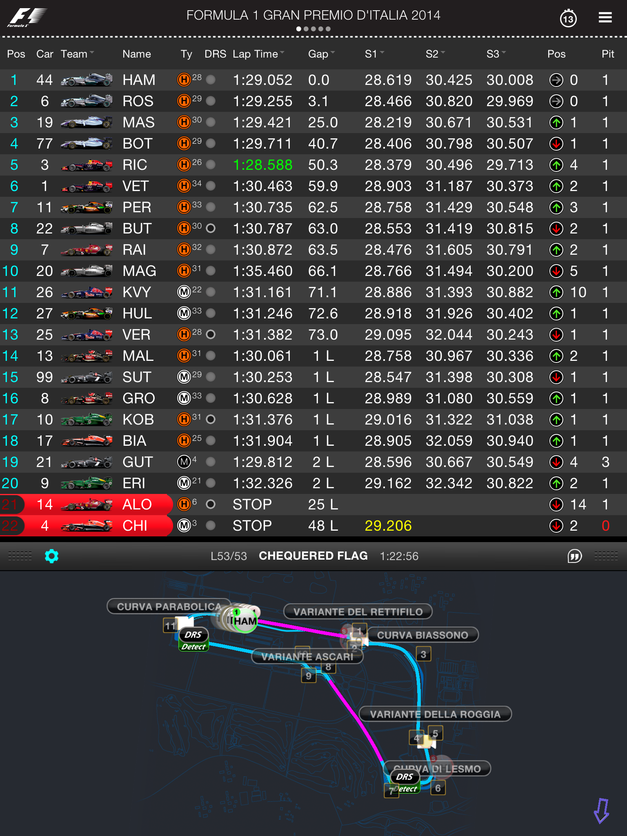
Task: Tap turn 9 marker on track map
Action: (309, 676)
